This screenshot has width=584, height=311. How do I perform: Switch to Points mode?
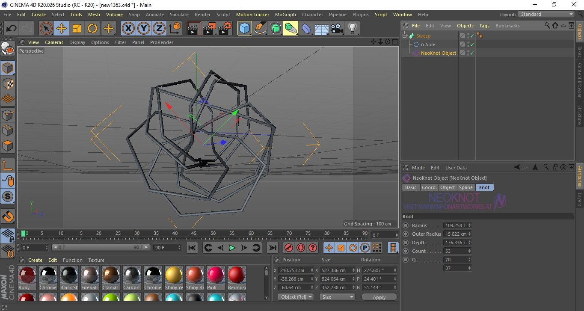coord(8,115)
